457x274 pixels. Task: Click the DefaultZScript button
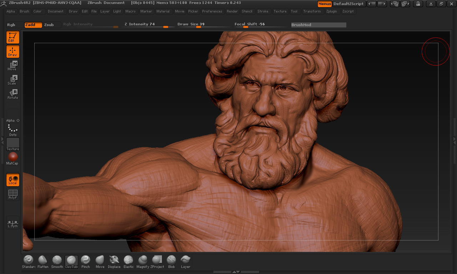pyautogui.click(x=348, y=4)
